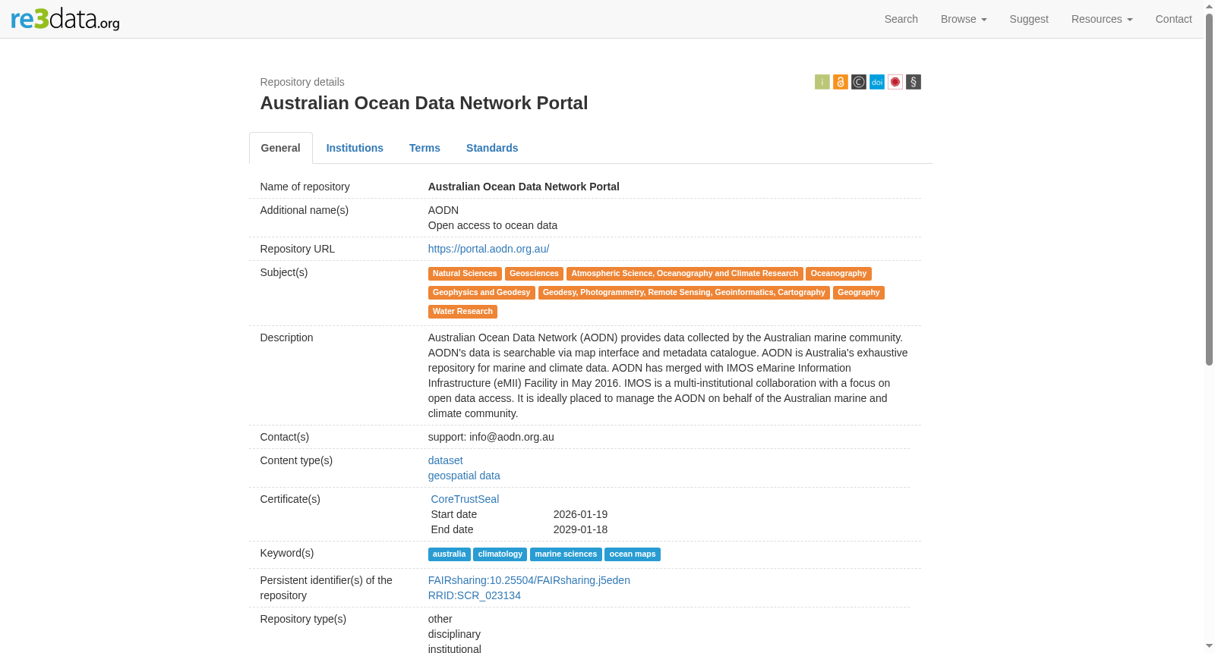Click the additional name AODN
1215x653 pixels.
[443, 210]
